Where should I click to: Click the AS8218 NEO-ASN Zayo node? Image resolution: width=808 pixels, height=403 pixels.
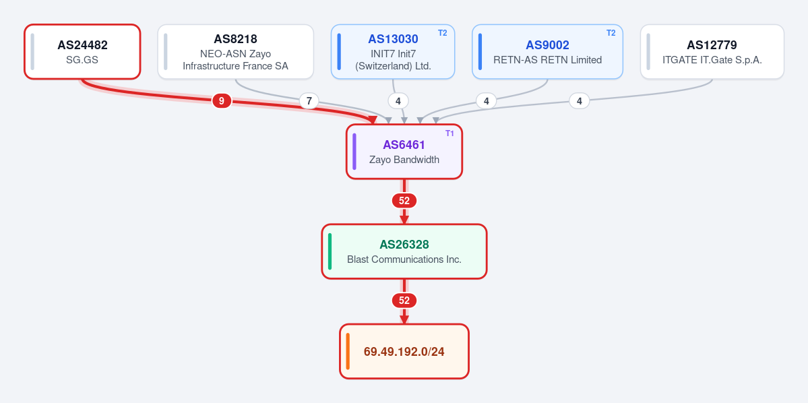point(235,51)
